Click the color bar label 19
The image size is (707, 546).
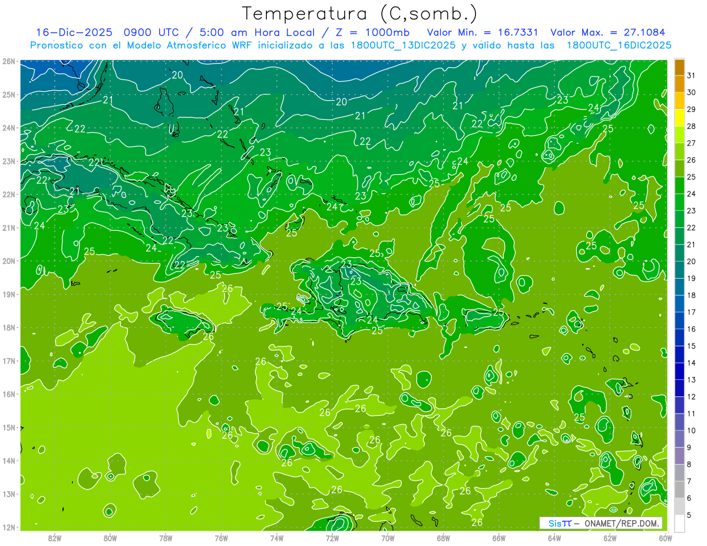tap(691, 278)
